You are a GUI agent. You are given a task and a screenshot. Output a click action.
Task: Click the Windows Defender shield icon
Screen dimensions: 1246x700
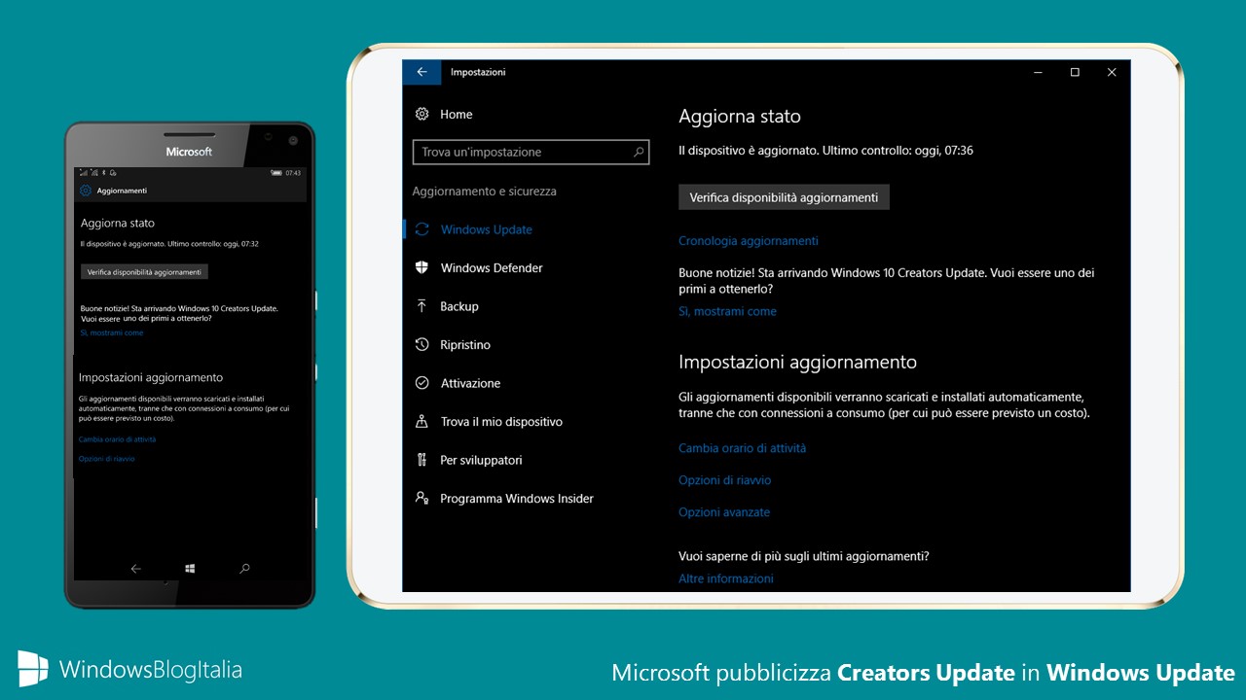[x=421, y=267]
